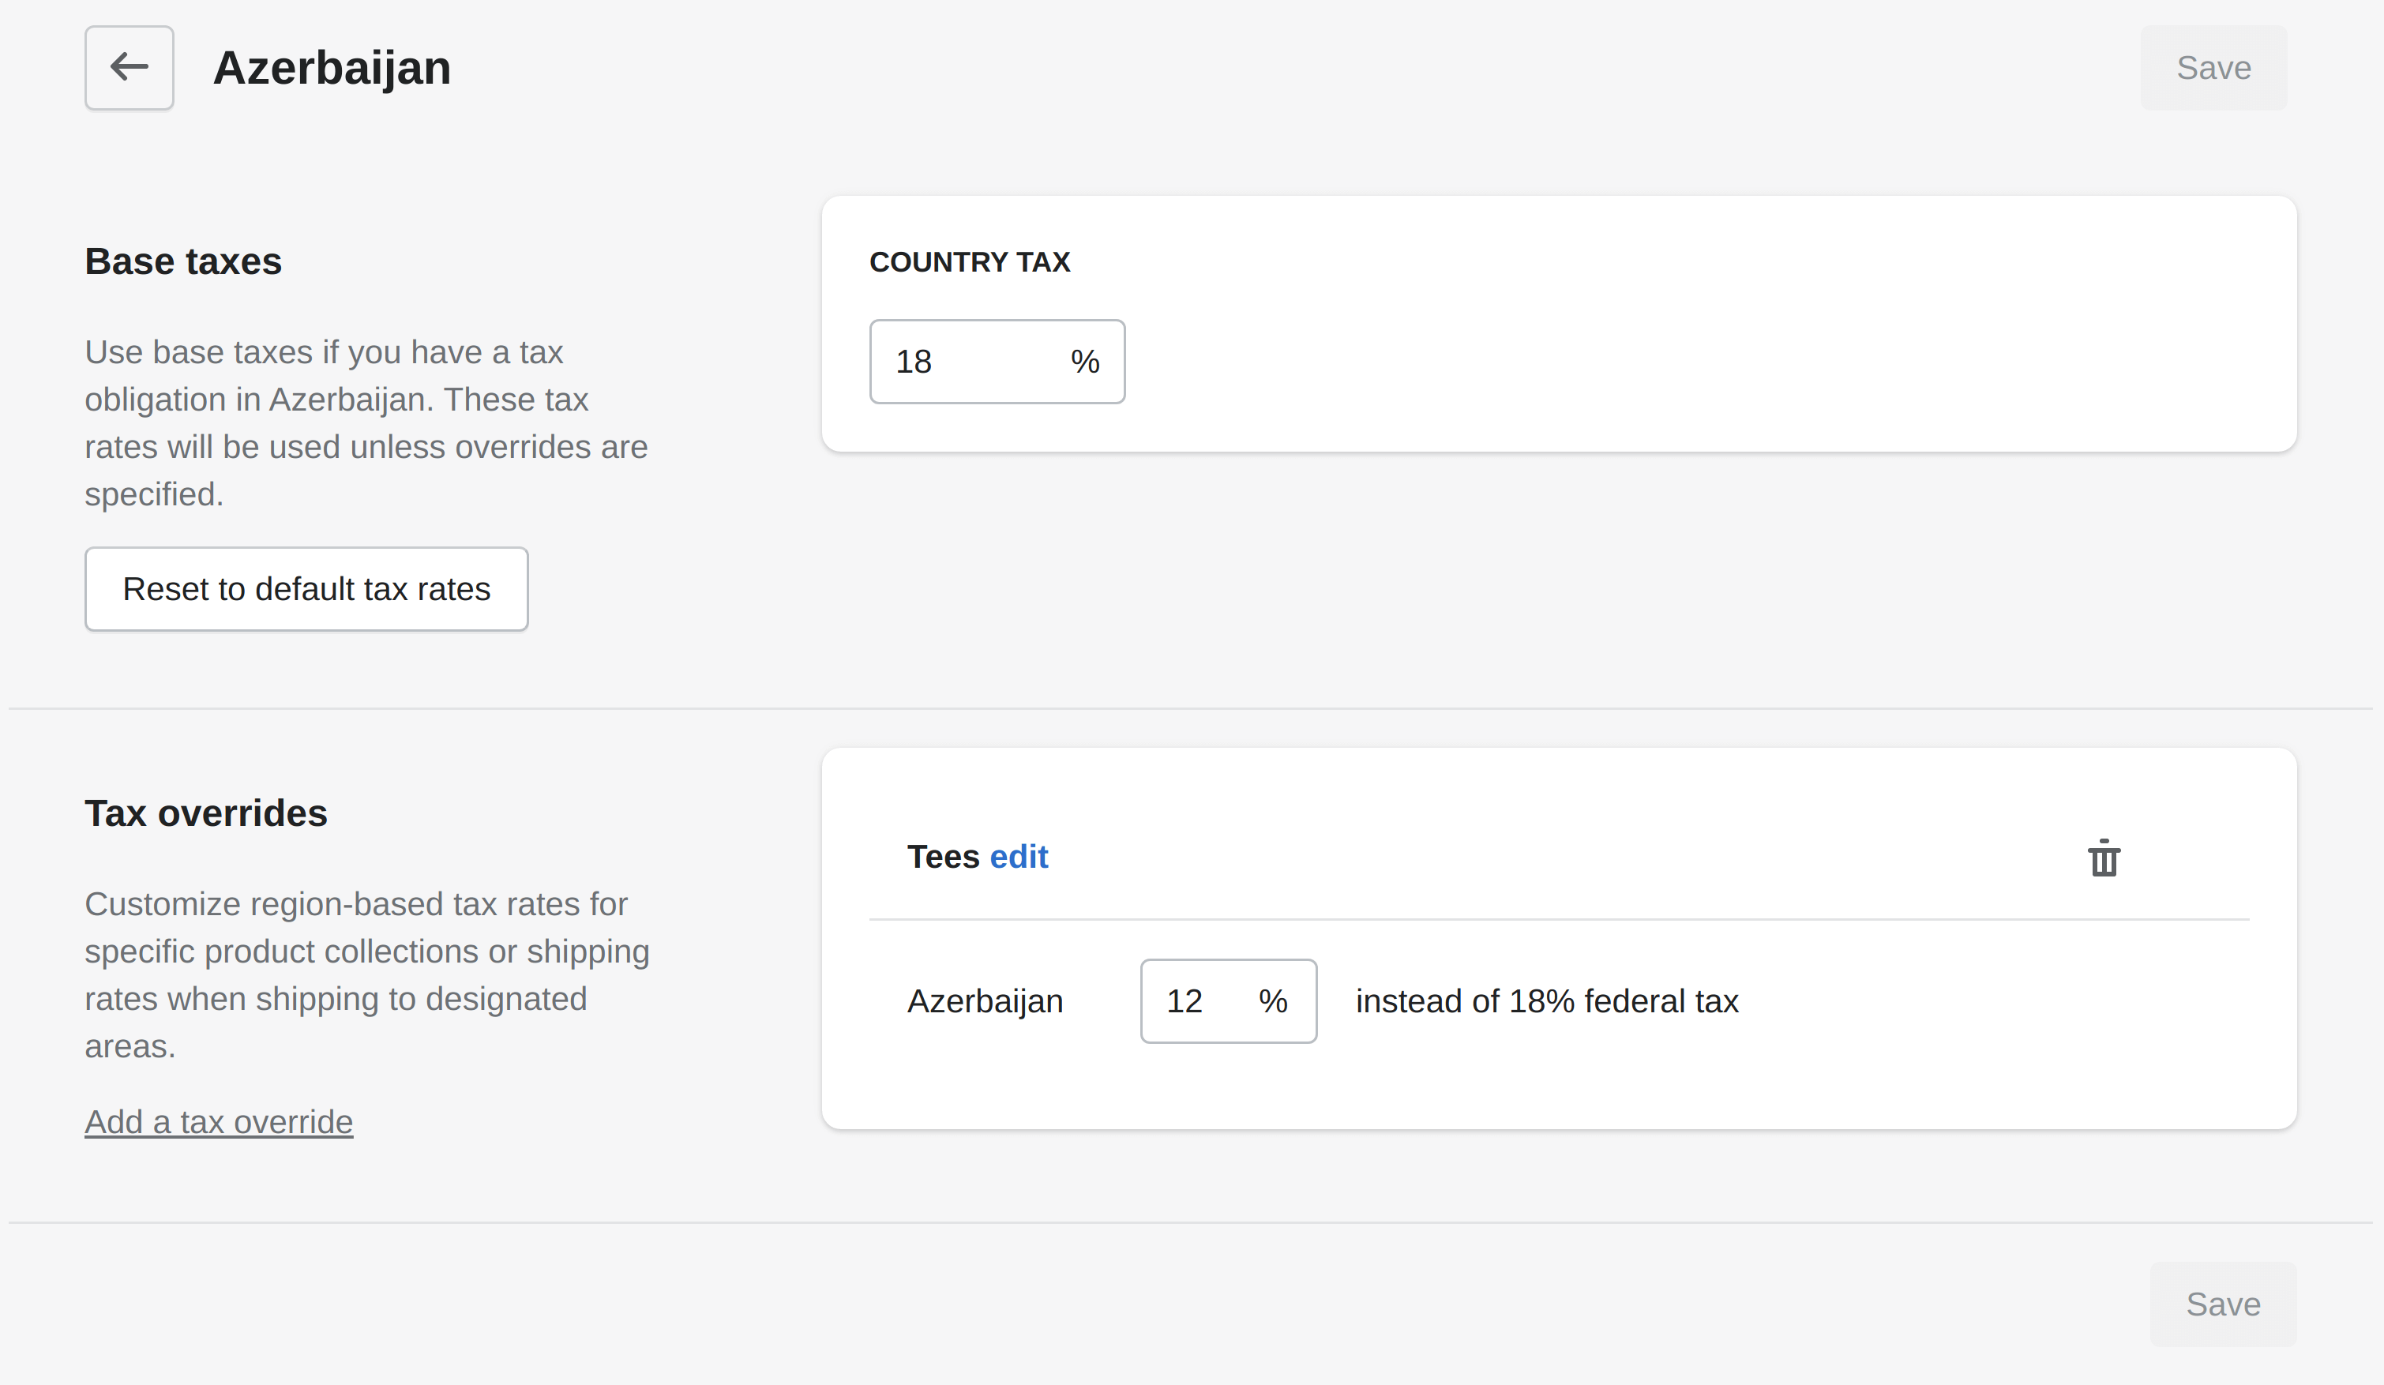
Task: Click the Azerbaijan label in override row
Action: [x=985, y=1001]
